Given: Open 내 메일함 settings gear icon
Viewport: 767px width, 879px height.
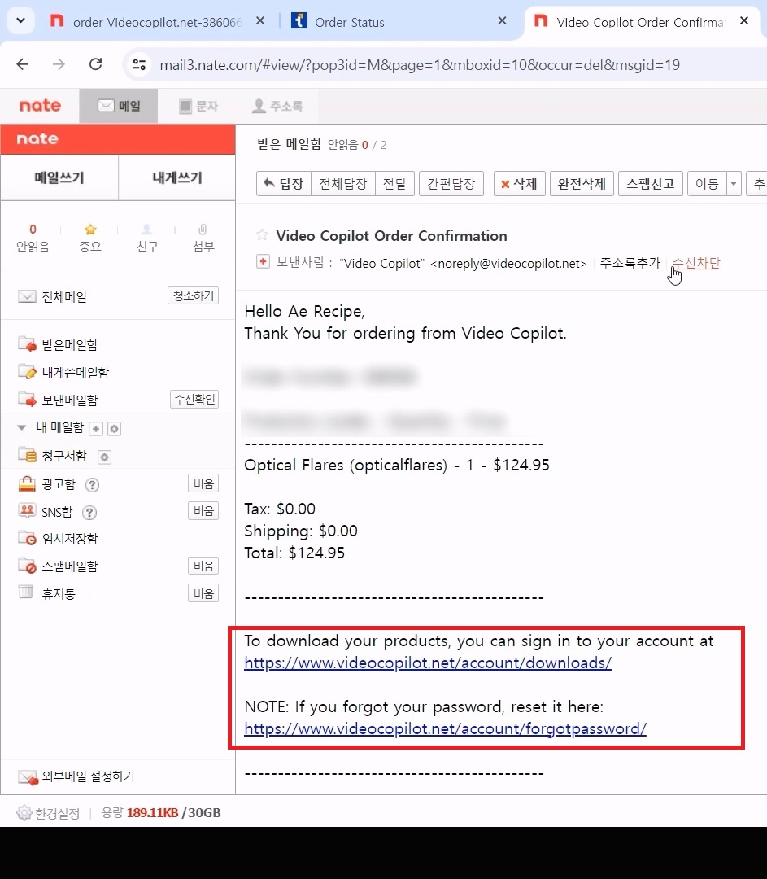Looking at the screenshot, I should point(115,429).
